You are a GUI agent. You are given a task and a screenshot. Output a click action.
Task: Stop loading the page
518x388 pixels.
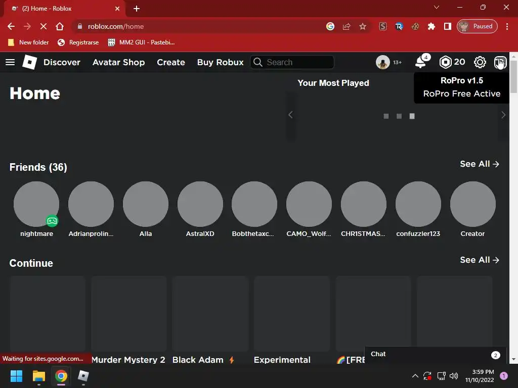(44, 26)
